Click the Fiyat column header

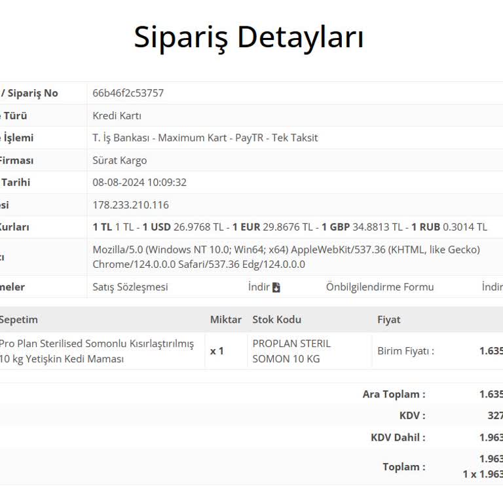pyautogui.click(x=389, y=320)
